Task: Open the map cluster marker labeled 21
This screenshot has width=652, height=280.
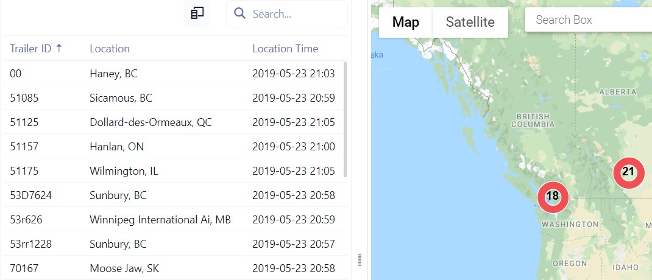Action: (x=628, y=172)
